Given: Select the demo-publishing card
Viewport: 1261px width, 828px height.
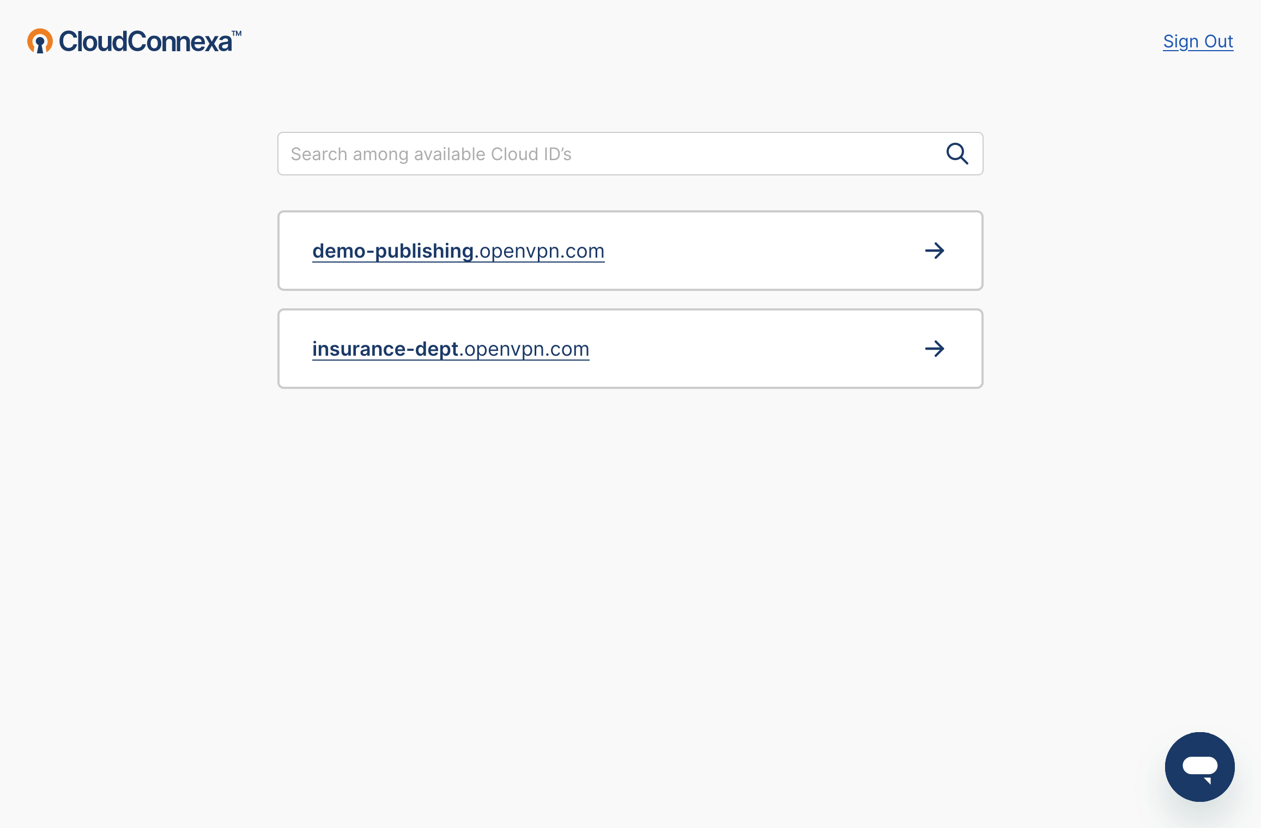Looking at the screenshot, I should coord(630,251).
